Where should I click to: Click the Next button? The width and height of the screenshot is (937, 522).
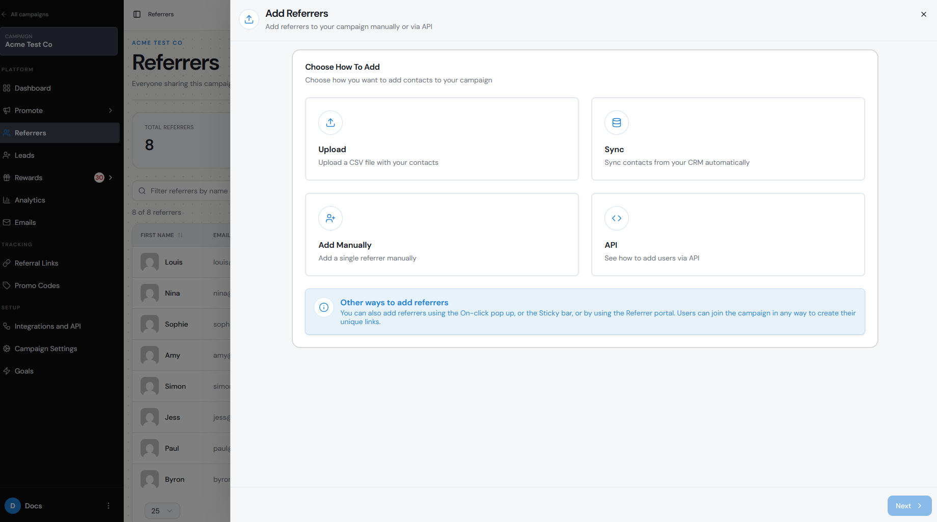[910, 506]
